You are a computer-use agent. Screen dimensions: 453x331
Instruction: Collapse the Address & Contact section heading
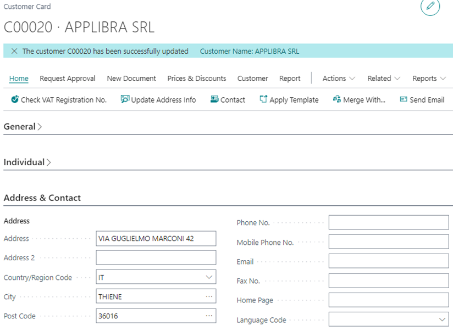click(x=42, y=198)
